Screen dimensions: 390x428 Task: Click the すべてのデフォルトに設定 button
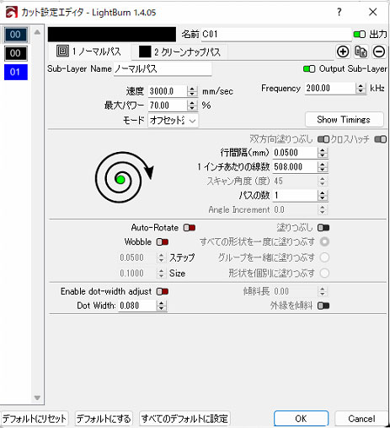coord(184,419)
